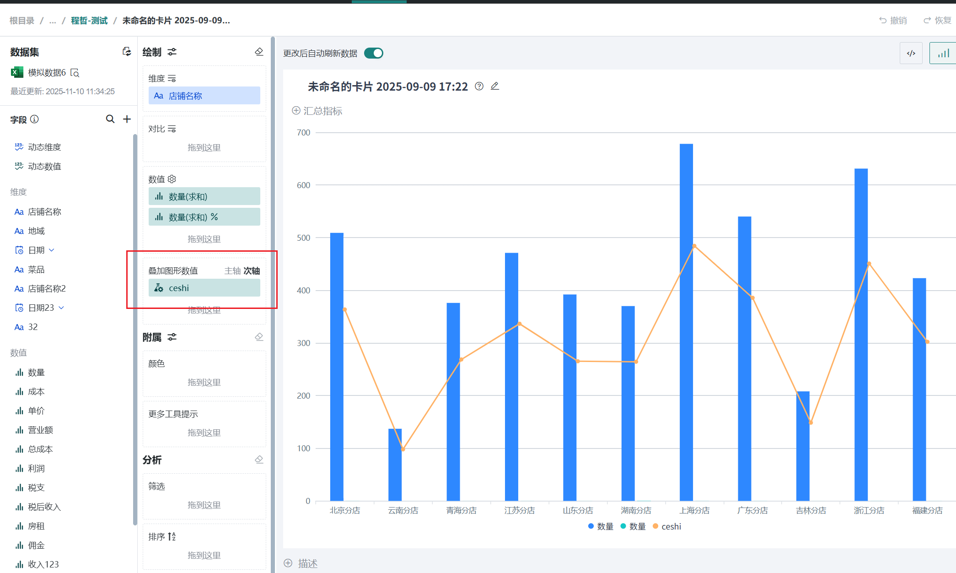Viewport: 956px width, 573px height.
Task: Select 次轴 for overlay values
Action: 252,270
